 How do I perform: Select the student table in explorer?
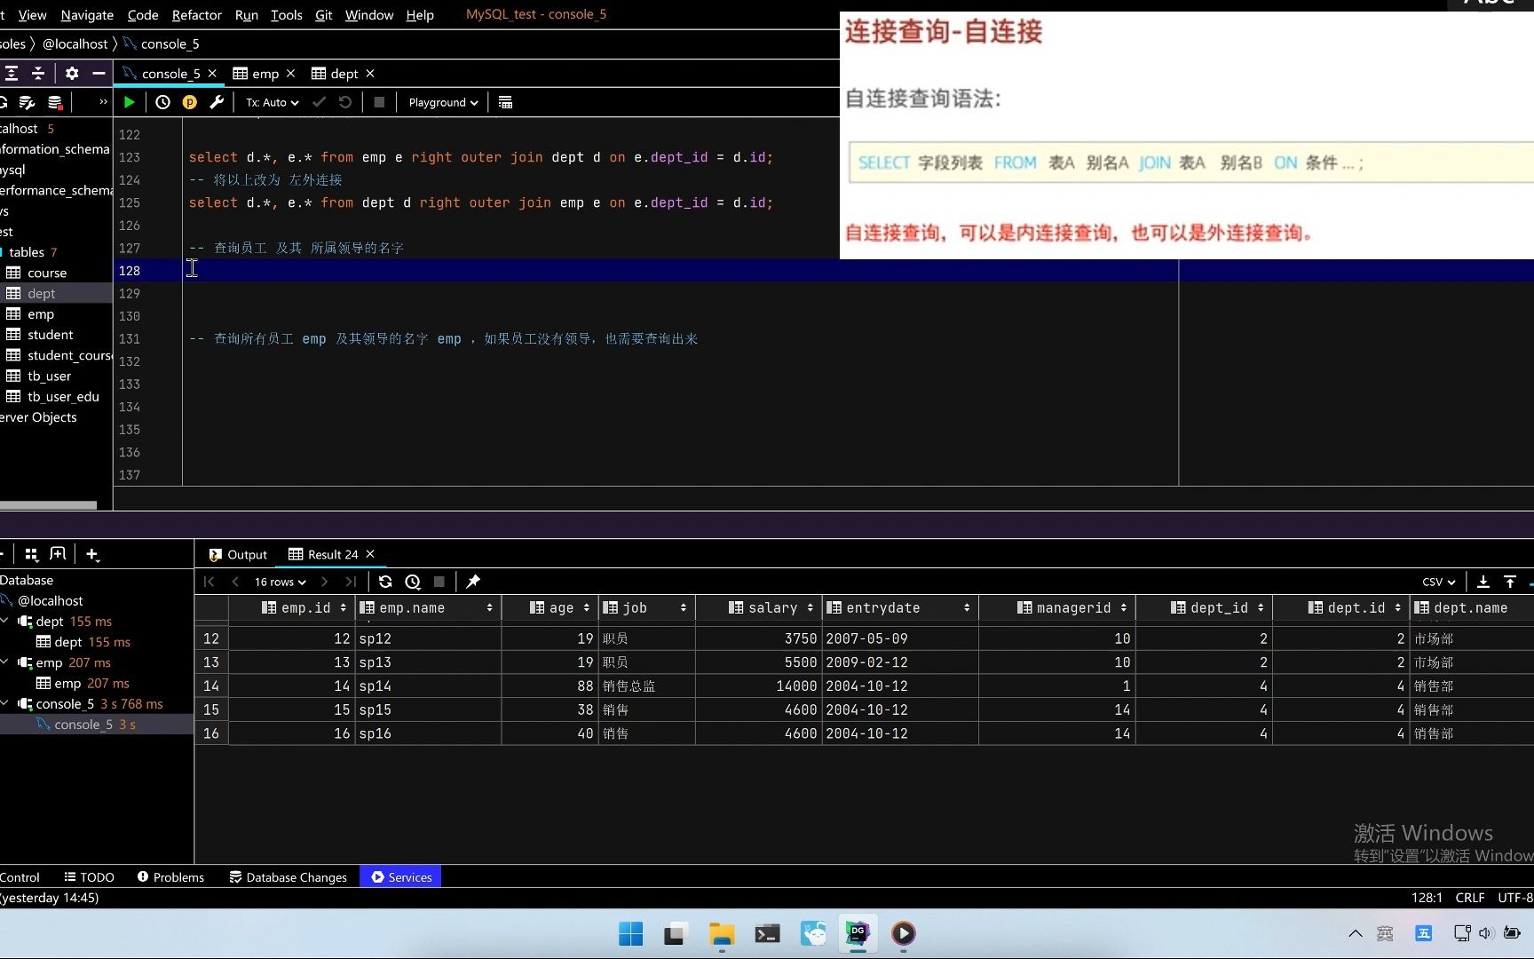coord(51,335)
